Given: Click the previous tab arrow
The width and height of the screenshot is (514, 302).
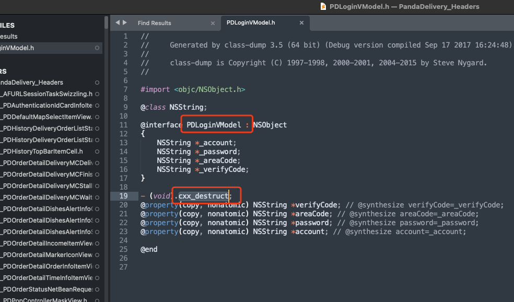Looking at the screenshot, I should pyautogui.click(x=118, y=22).
